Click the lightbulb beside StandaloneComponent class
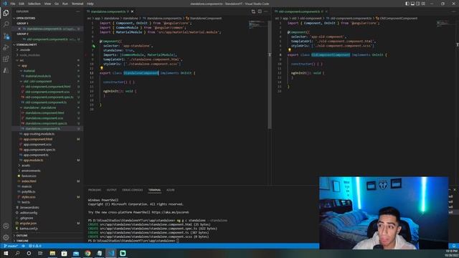 (x=102, y=68)
